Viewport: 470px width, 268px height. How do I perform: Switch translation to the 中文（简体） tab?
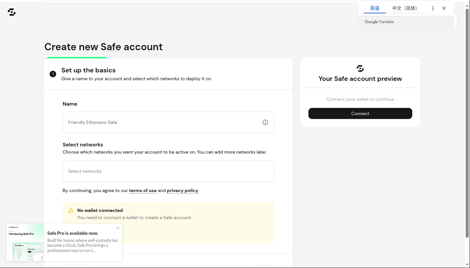point(405,8)
